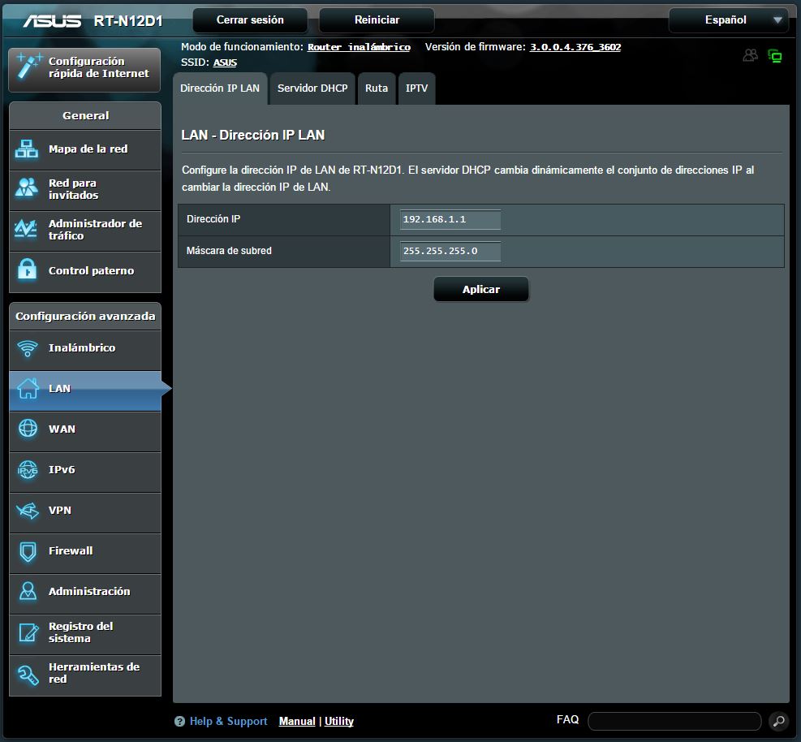Open the Firewall shield icon
Image resolution: width=801 pixels, height=742 pixels.
click(28, 551)
